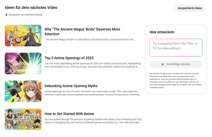Select title Top 5 Anime Openings of 2025
The height and width of the screenshot is (137, 212).
69,58
